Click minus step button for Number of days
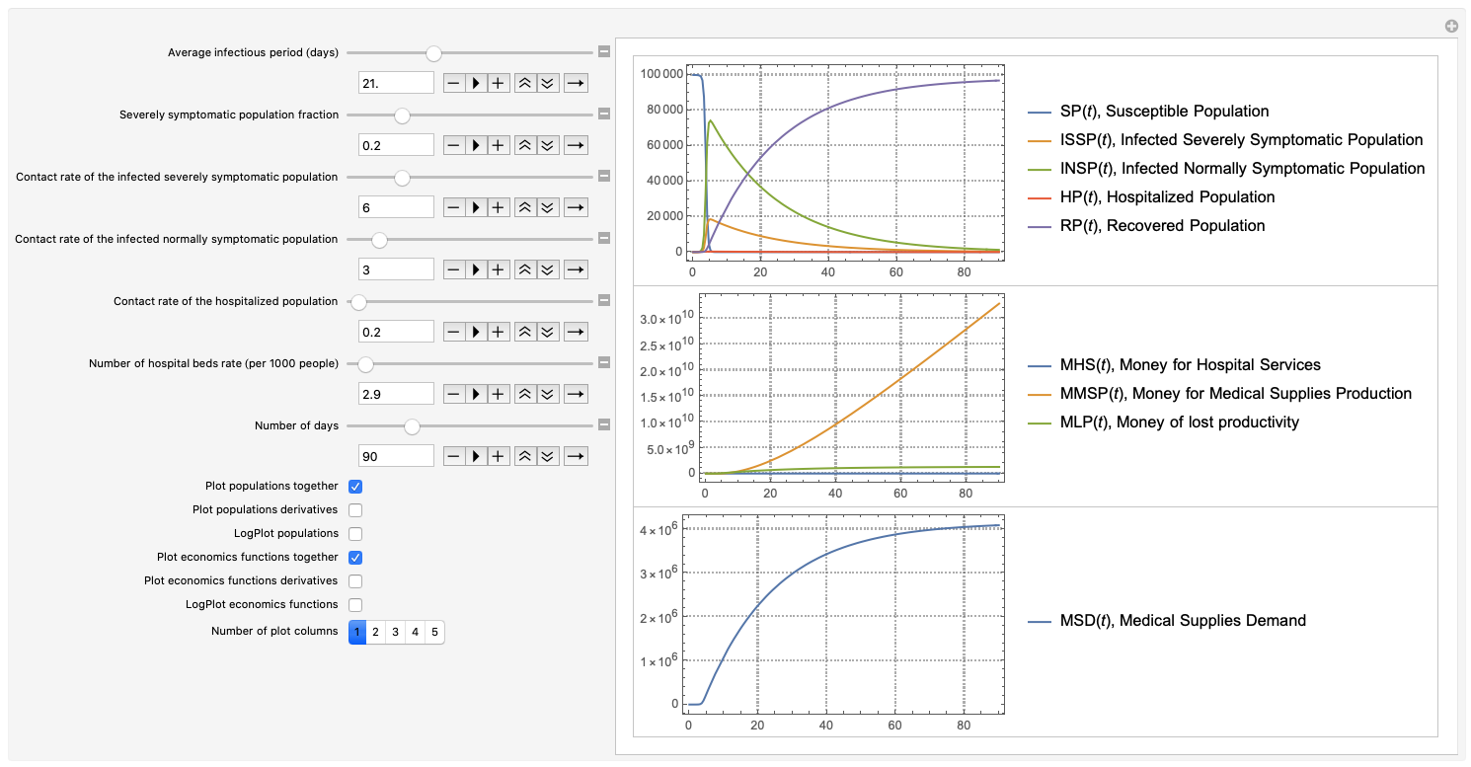The height and width of the screenshot is (767, 1471). [453, 457]
